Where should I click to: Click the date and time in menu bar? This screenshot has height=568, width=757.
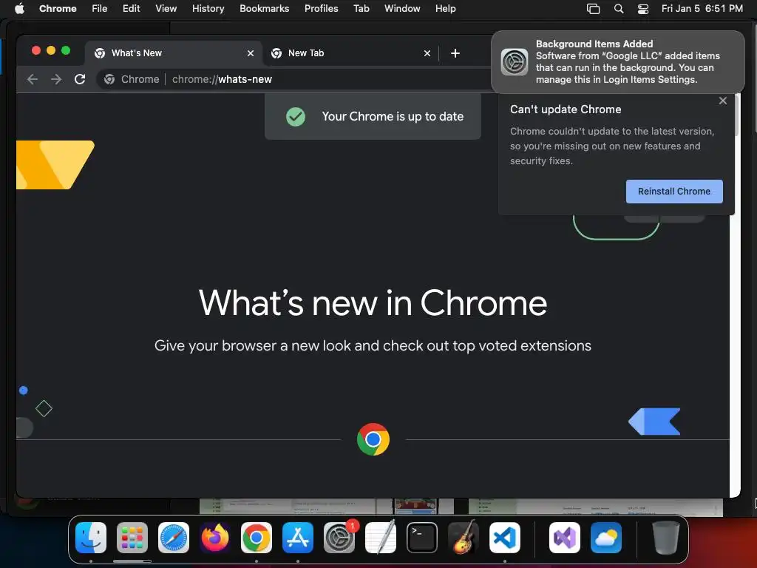[702, 9]
